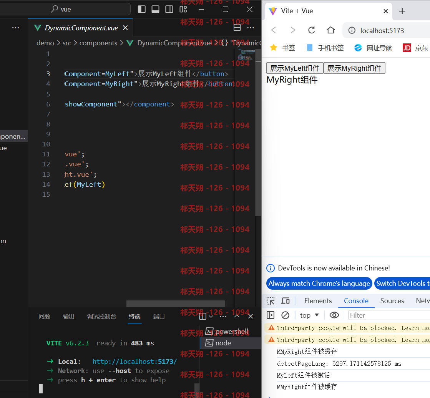Click the localhost:5173 address bar
The height and width of the screenshot is (398, 430).
coord(387,30)
